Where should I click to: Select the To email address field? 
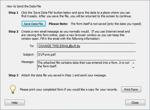(86, 46)
